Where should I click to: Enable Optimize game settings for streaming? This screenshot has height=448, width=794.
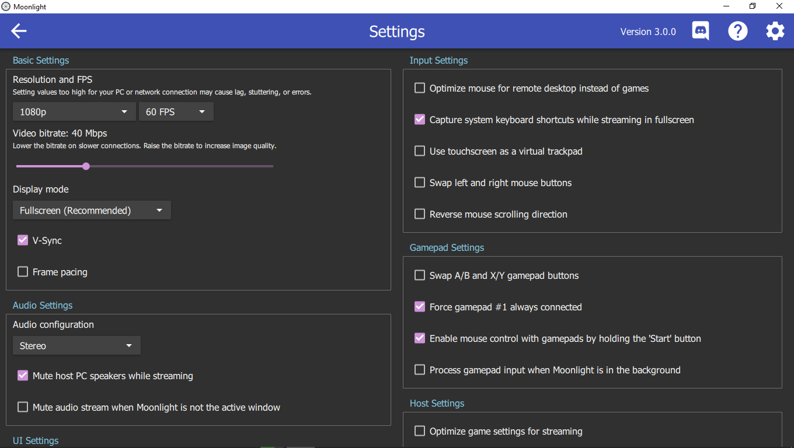(420, 431)
